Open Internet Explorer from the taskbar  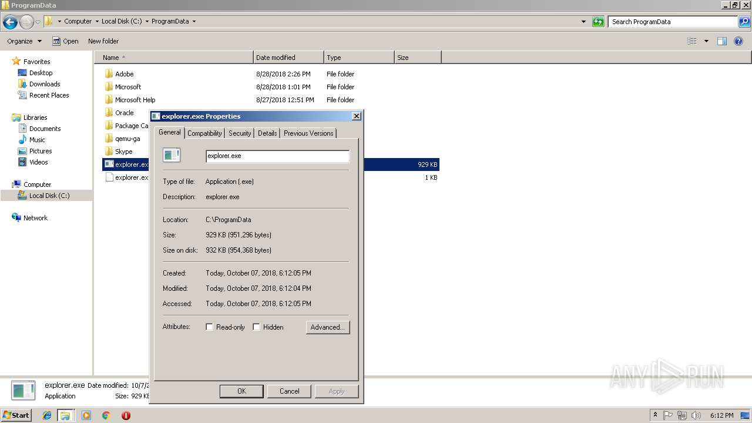[x=47, y=415]
